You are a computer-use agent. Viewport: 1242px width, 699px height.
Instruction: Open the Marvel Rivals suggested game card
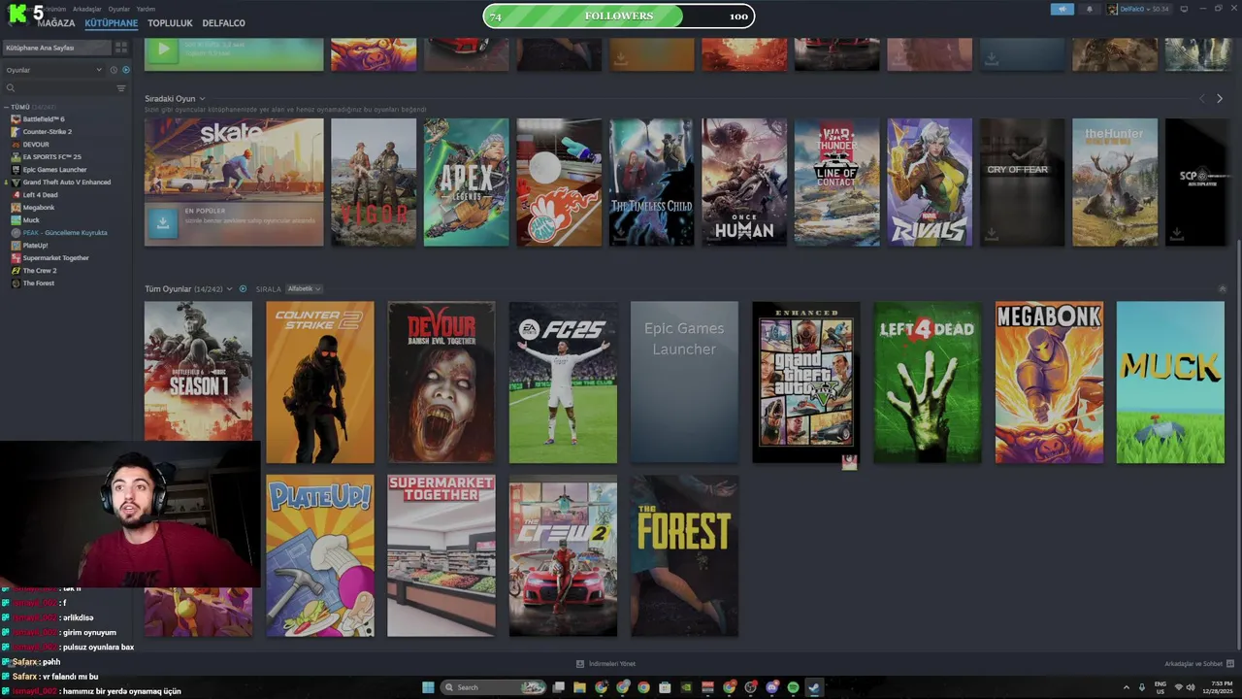[x=930, y=182]
